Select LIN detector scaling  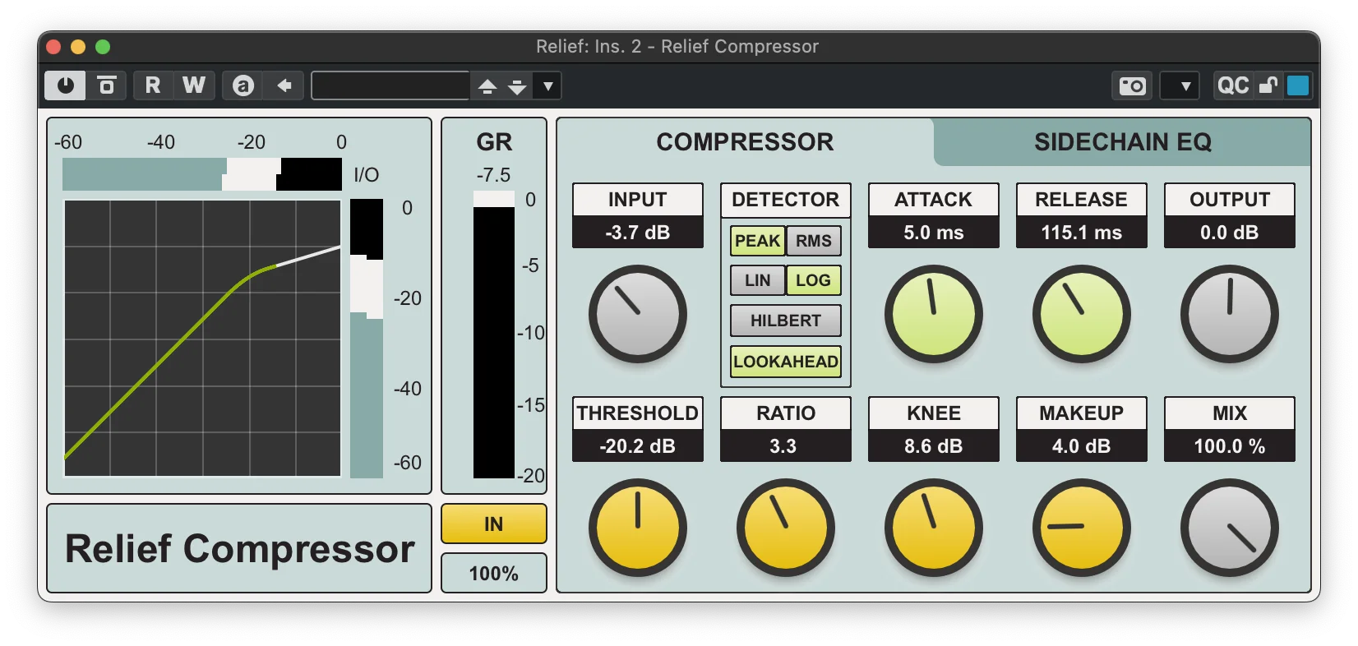click(x=757, y=280)
